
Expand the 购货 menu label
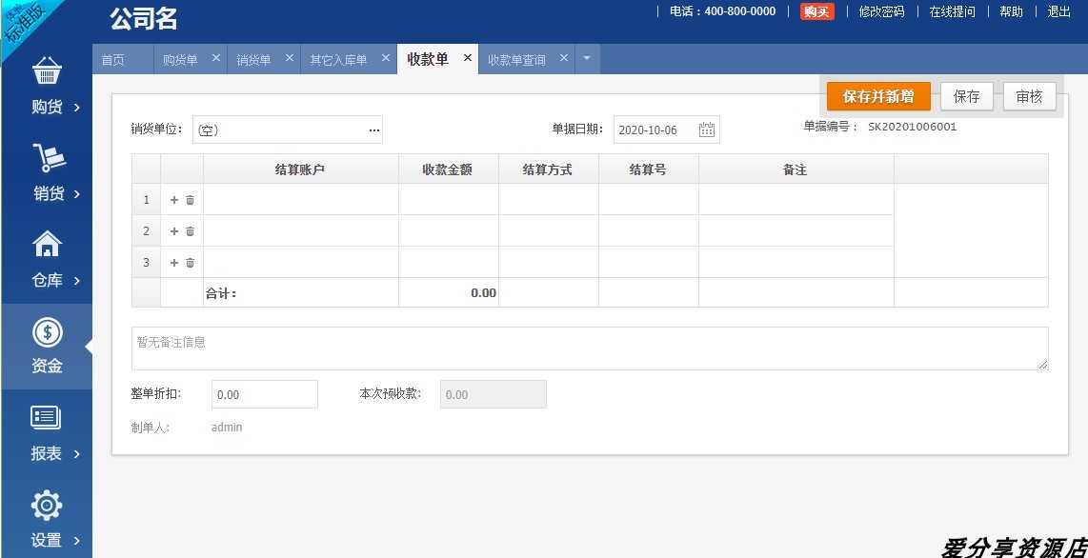[48, 107]
